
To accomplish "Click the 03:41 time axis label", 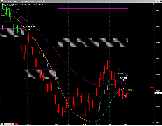I will (70, 124).
